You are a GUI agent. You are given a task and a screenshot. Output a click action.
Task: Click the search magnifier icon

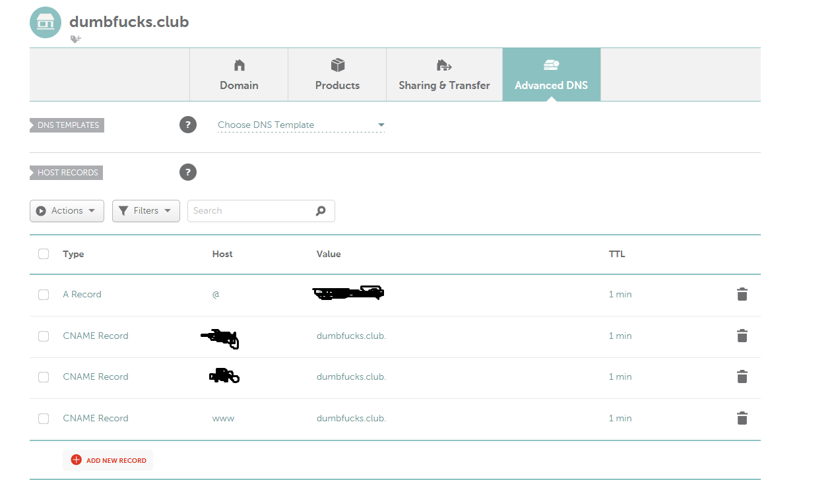point(321,211)
